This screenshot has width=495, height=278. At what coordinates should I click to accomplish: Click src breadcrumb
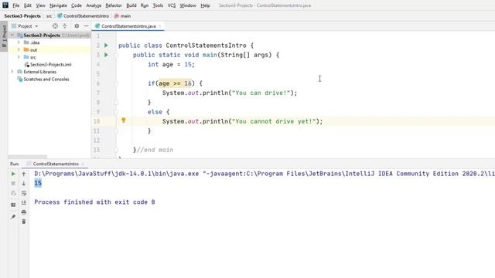click(x=49, y=15)
